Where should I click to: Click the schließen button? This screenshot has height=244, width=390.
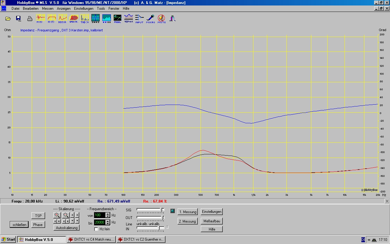point(19,224)
